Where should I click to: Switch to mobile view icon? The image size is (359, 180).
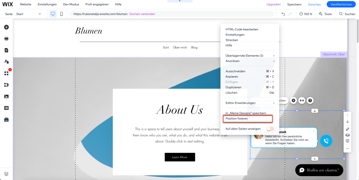(x=61, y=14)
